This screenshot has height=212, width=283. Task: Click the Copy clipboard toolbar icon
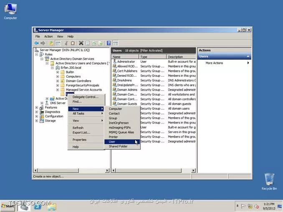pyautogui.click(x=73, y=43)
